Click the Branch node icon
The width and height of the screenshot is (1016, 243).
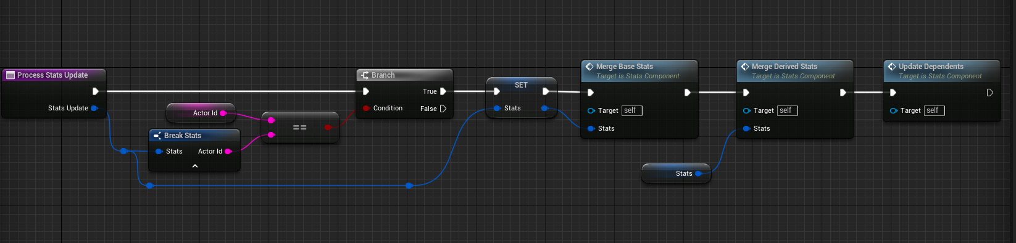365,75
